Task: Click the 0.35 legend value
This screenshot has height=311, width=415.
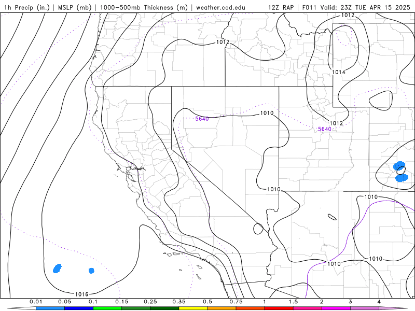Action: [179, 302]
